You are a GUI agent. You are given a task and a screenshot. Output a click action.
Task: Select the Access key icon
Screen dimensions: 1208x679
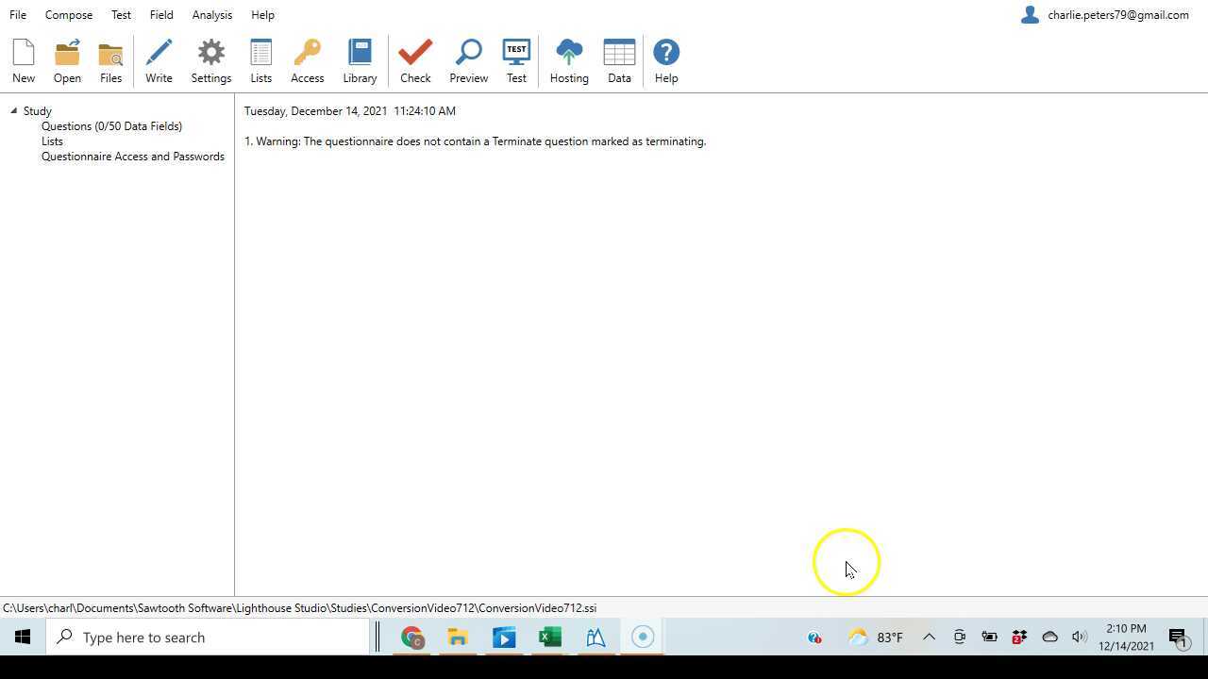pos(307,59)
